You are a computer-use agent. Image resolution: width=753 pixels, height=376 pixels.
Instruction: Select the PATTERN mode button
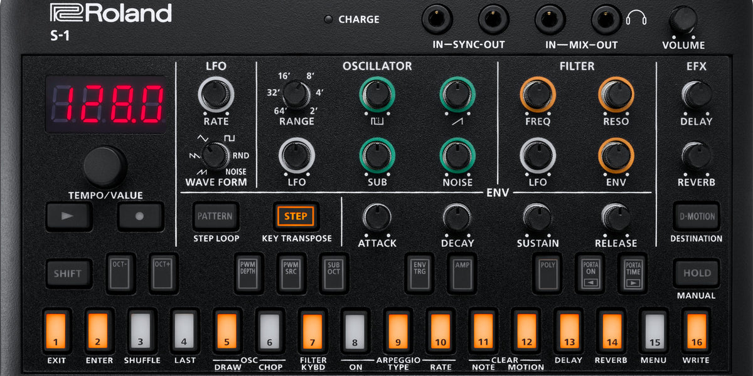[x=215, y=216]
